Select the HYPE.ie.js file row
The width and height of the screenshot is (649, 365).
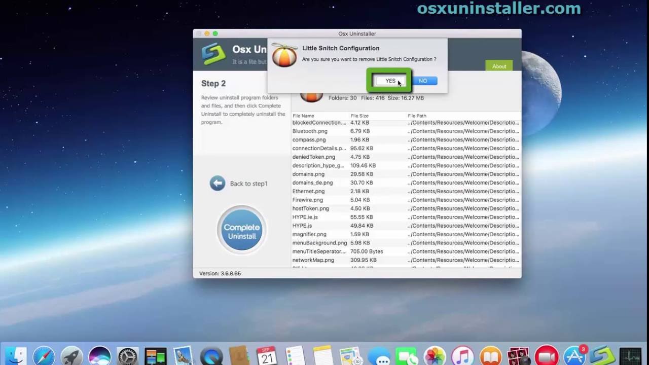(x=406, y=217)
